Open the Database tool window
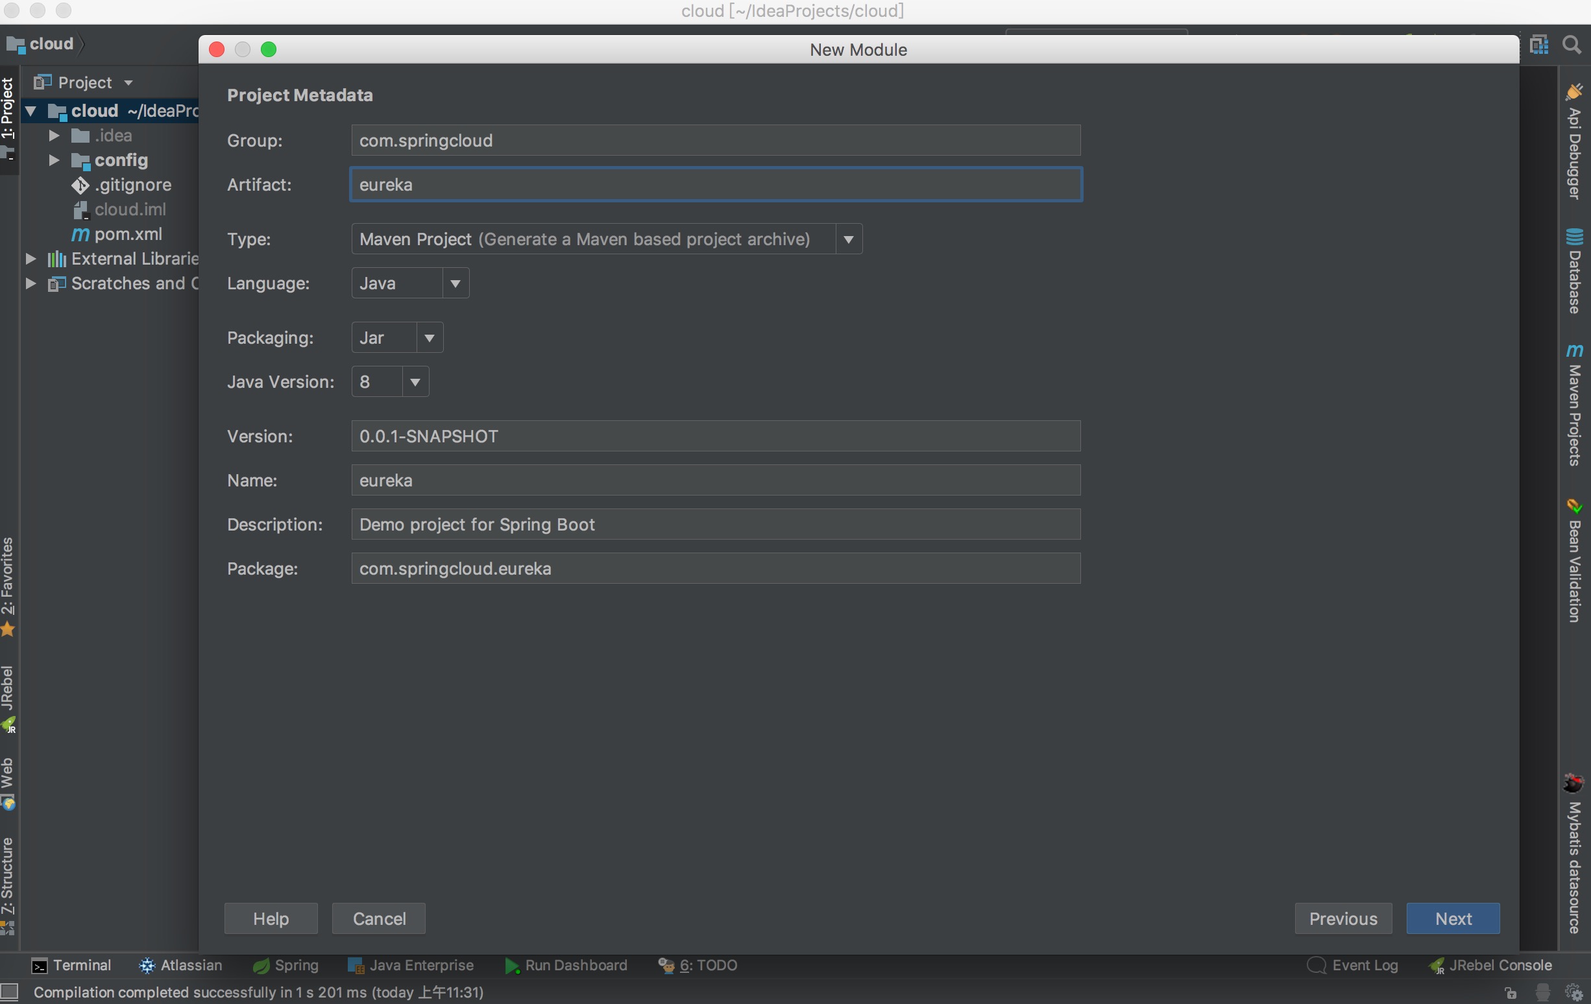The height and width of the screenshot is (1004, 1591). pyautogui.click(x=1575, y=272)
